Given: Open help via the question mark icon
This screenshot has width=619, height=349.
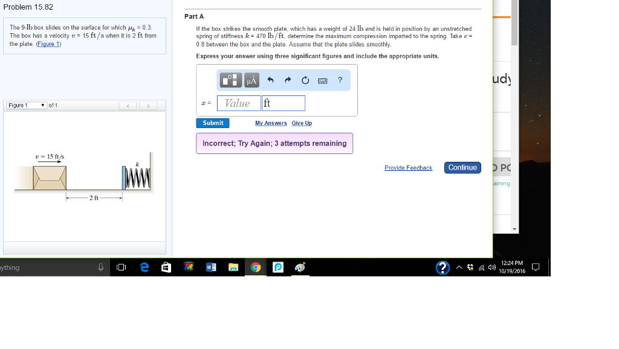Looking at the screenshot, I should point(339,80).
